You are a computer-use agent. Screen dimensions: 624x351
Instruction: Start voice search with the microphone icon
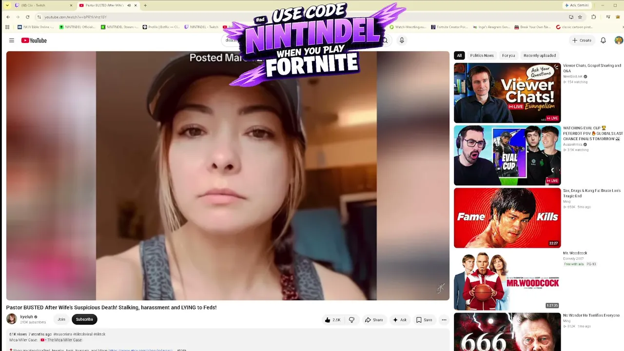(x=402, y=40)
